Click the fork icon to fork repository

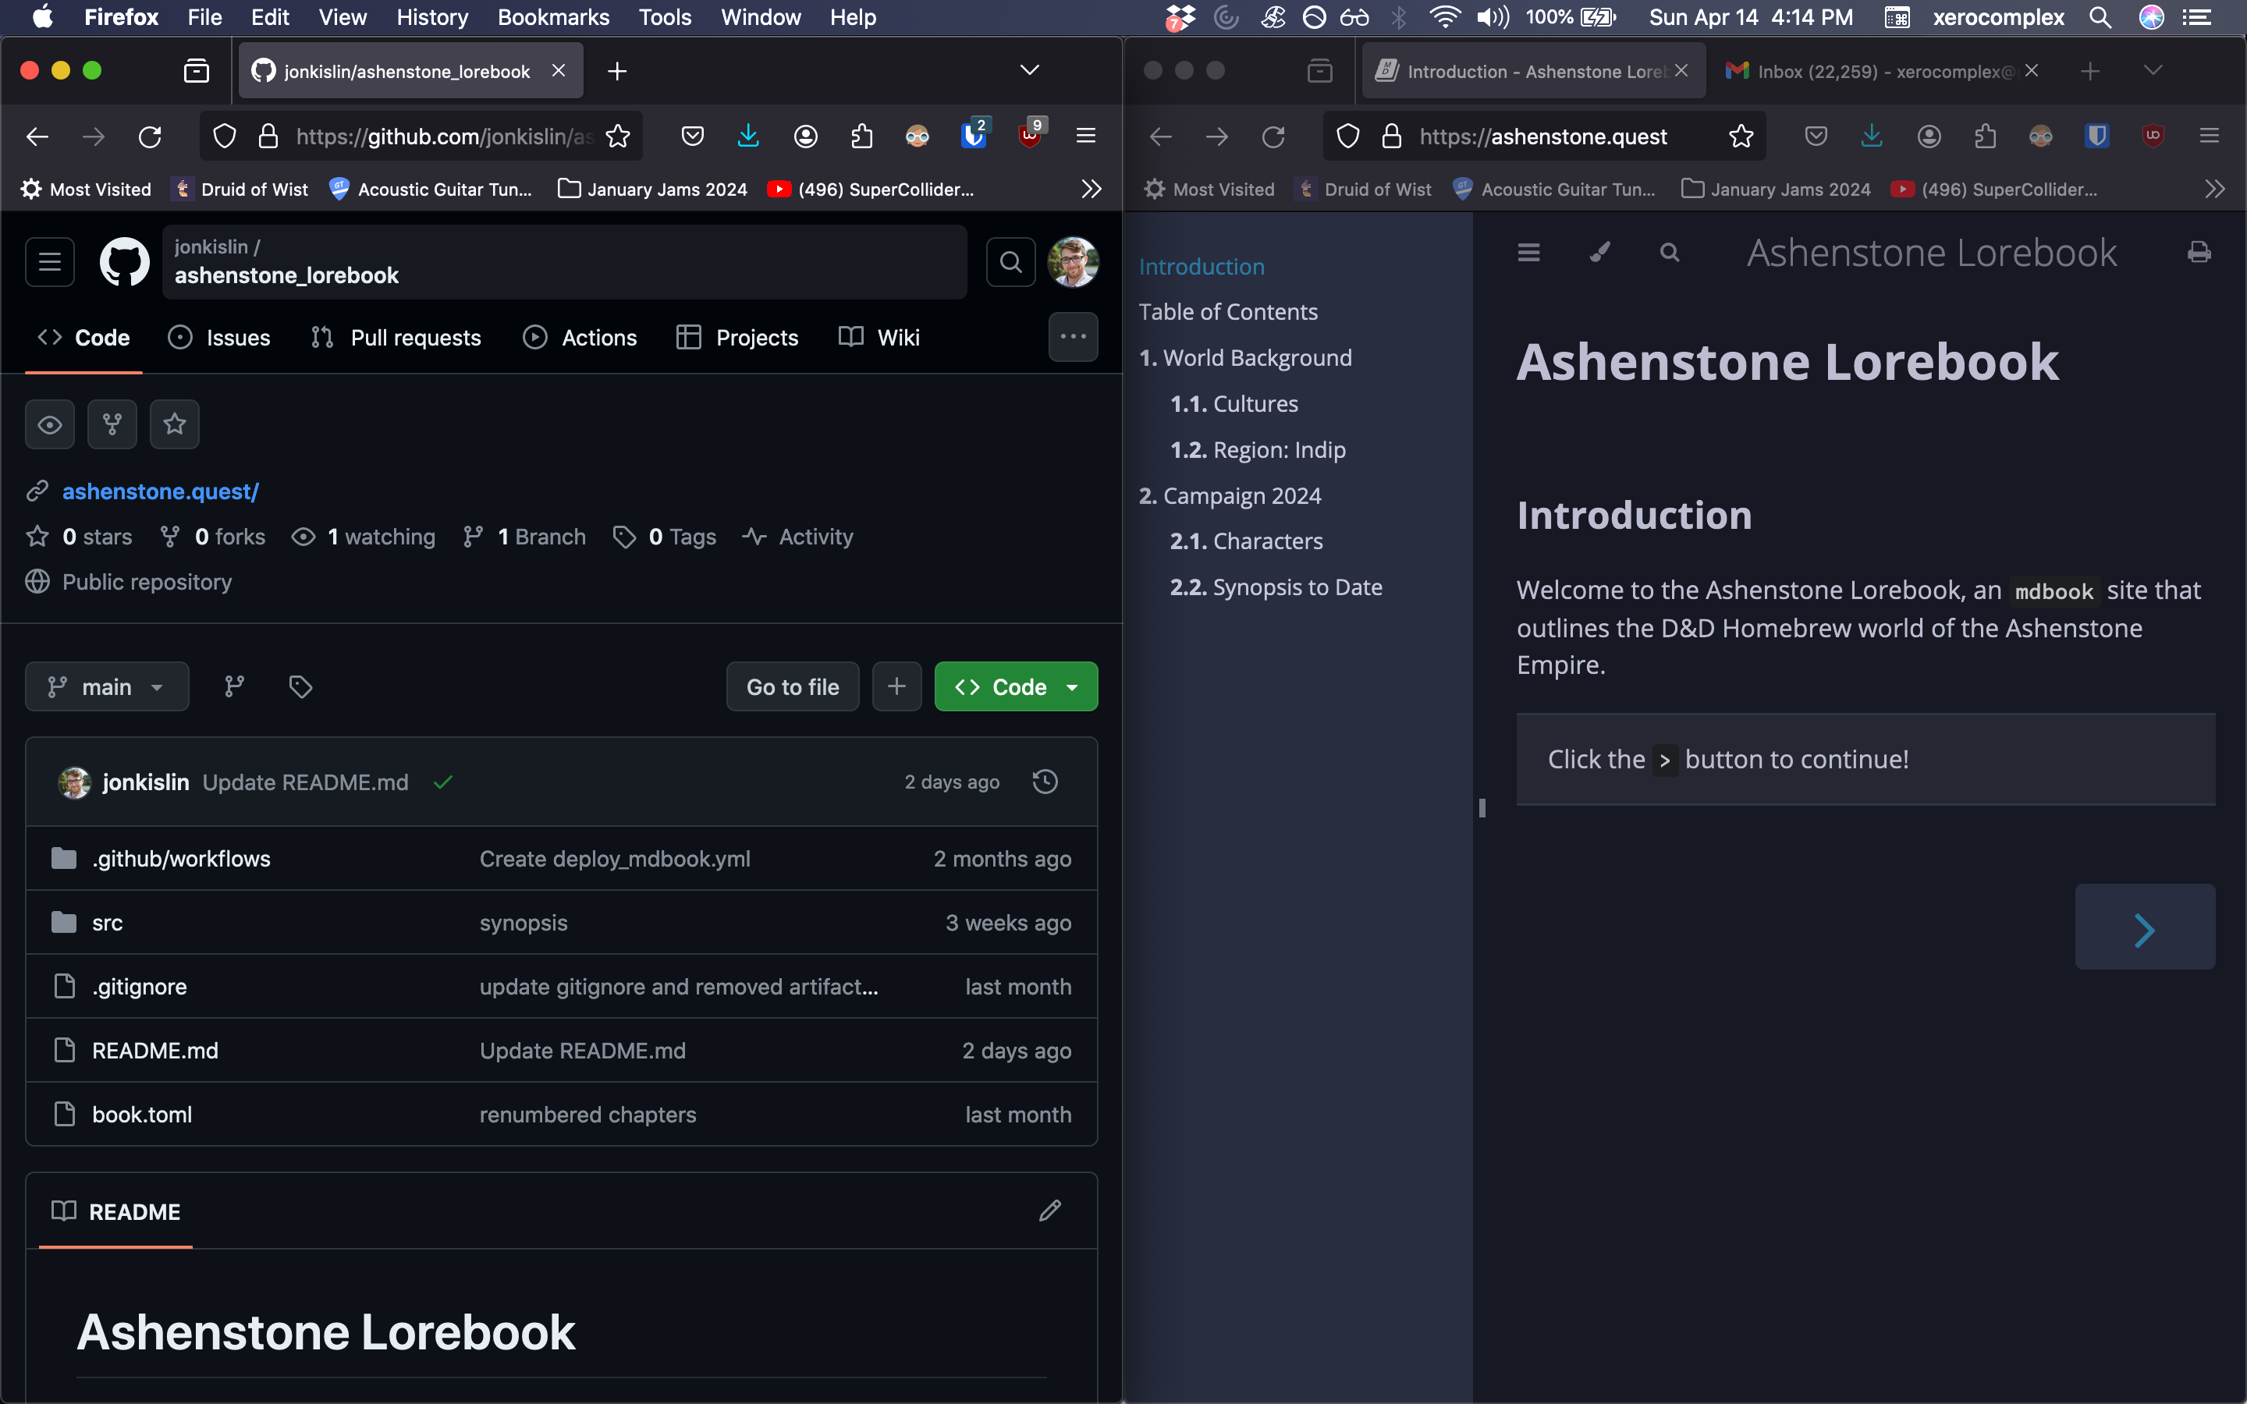click(112, 424)
